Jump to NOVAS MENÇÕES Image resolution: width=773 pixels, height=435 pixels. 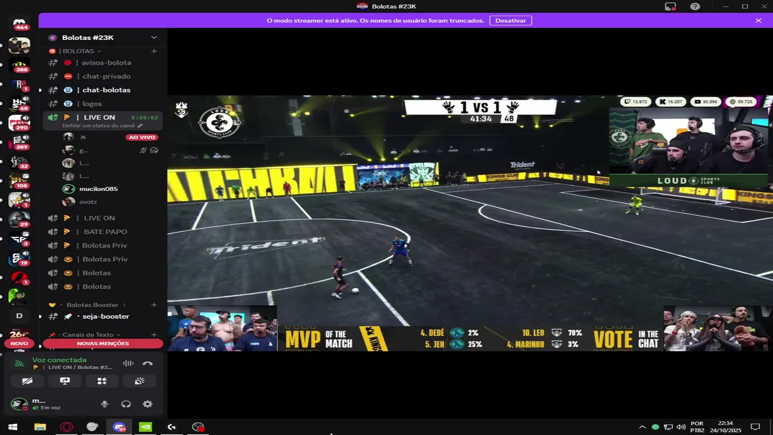point(103,343)
